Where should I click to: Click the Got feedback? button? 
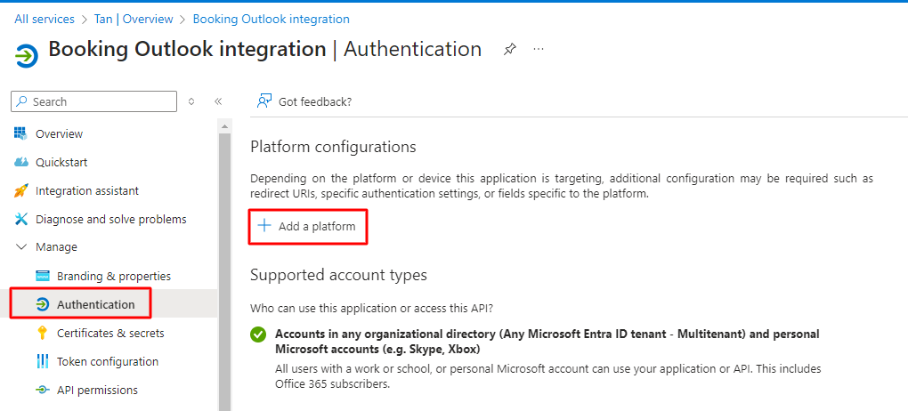point(304,101)
